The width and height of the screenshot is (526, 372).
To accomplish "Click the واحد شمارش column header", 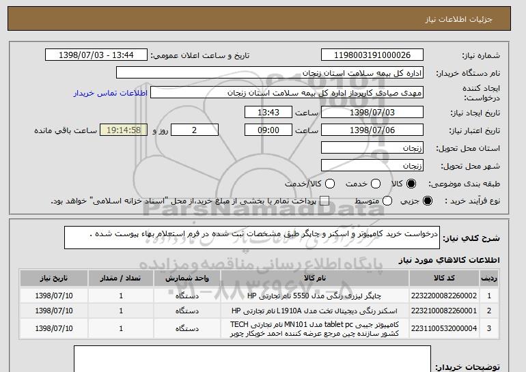I will (187, 278).
